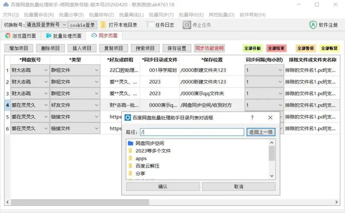Open the 软件帮助(H) menu
Viewport: 345px width, 213px height.
click(253, 15)
